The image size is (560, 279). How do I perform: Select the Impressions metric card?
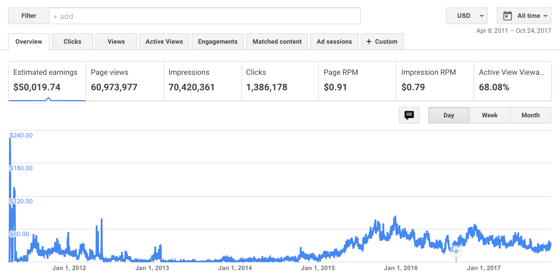click(x=202, y=81)
